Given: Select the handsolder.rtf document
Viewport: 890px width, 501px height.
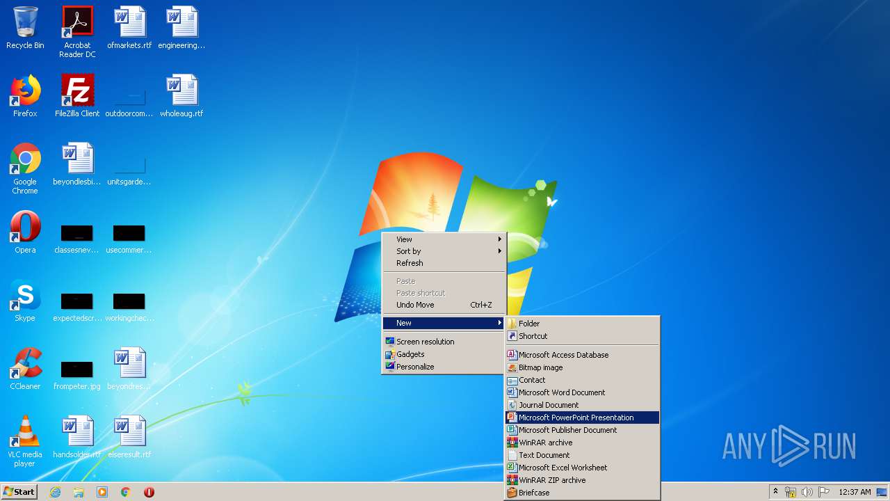Looking at the screenshot, I should point(77,437).
